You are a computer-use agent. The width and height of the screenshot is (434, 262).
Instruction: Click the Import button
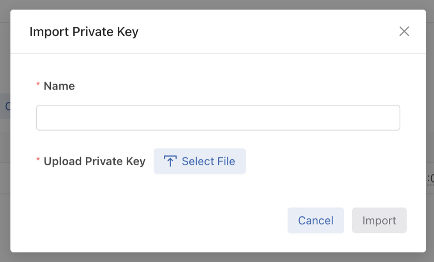(379, 220)
